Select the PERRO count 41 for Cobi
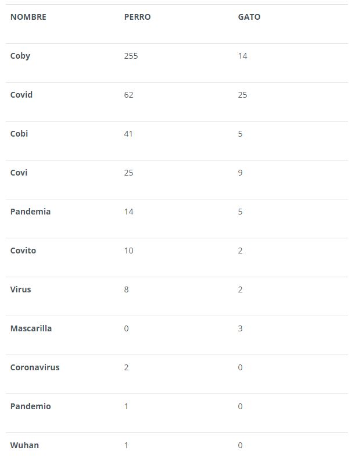The width and height of the screenshot is (355, 472). tap(129, 134)
